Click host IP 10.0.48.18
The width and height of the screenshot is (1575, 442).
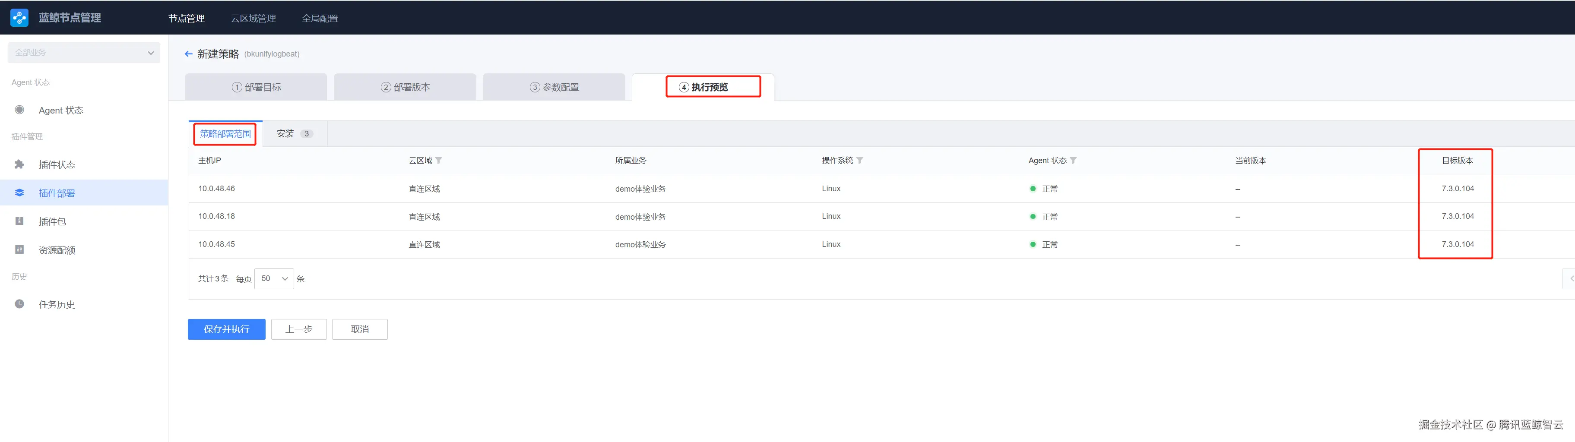tap(216, 216)
